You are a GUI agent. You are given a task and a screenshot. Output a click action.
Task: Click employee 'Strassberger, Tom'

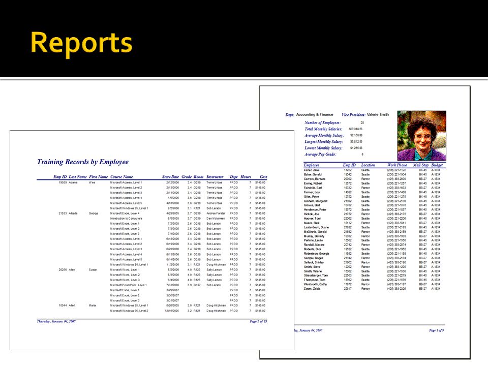click(316, 276)
